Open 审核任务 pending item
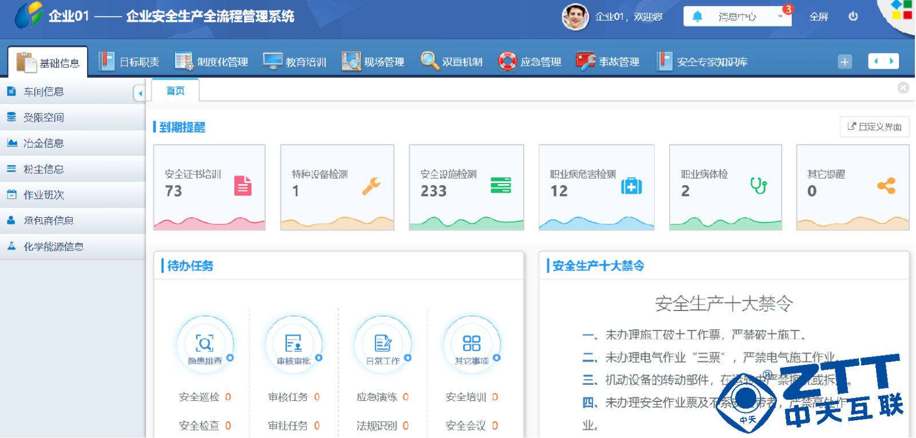This screenshot has height=438, width=916. tap(294, 397)
